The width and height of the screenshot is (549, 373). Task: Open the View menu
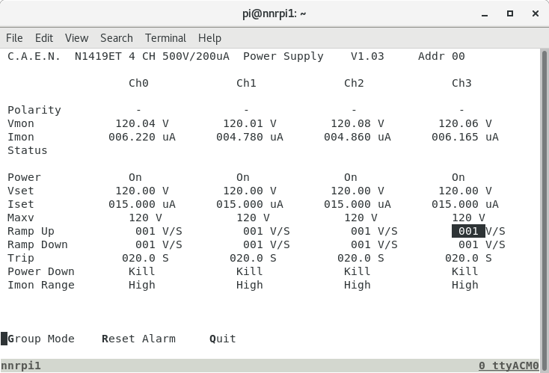coord(76,38)
